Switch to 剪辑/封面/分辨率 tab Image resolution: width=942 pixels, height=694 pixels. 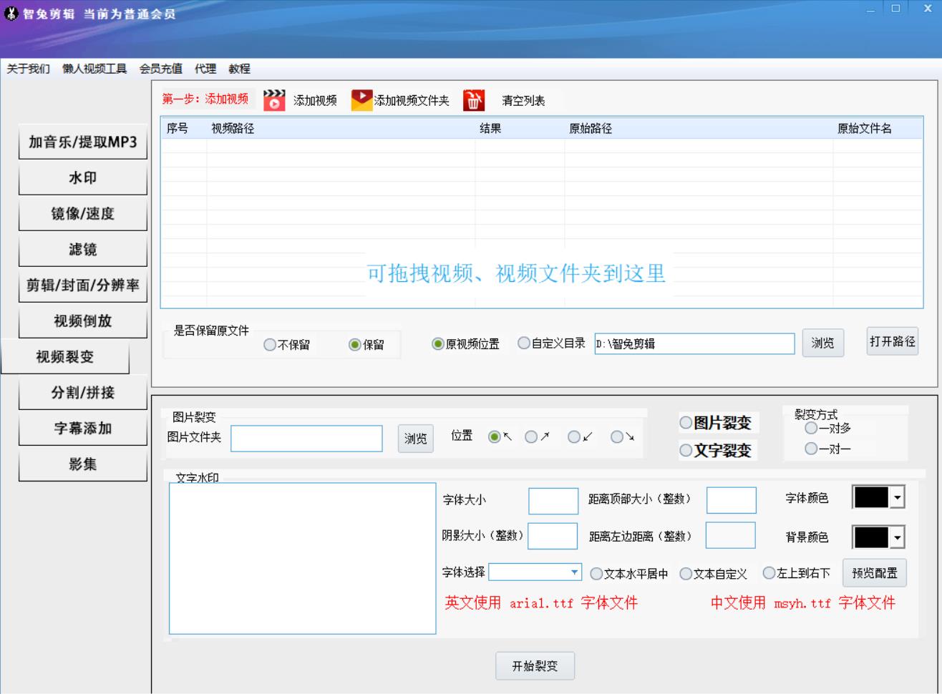(83, 285)
